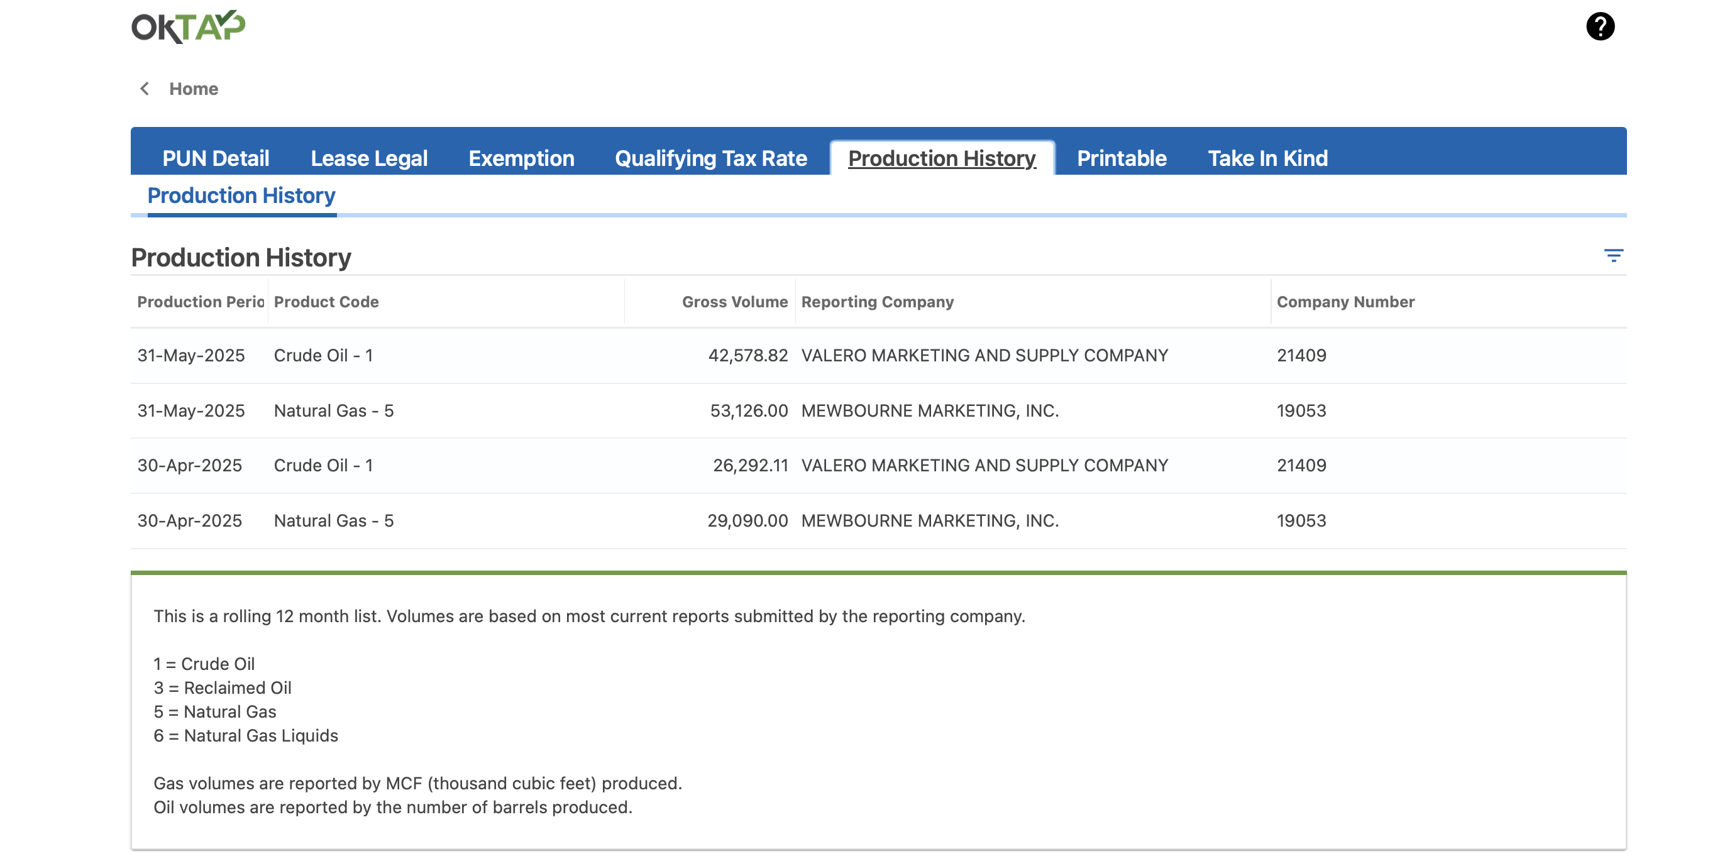This screenshot has width=1715, height=866.
Task: Sort by Gross Volume column header
Action: (734, 302)
